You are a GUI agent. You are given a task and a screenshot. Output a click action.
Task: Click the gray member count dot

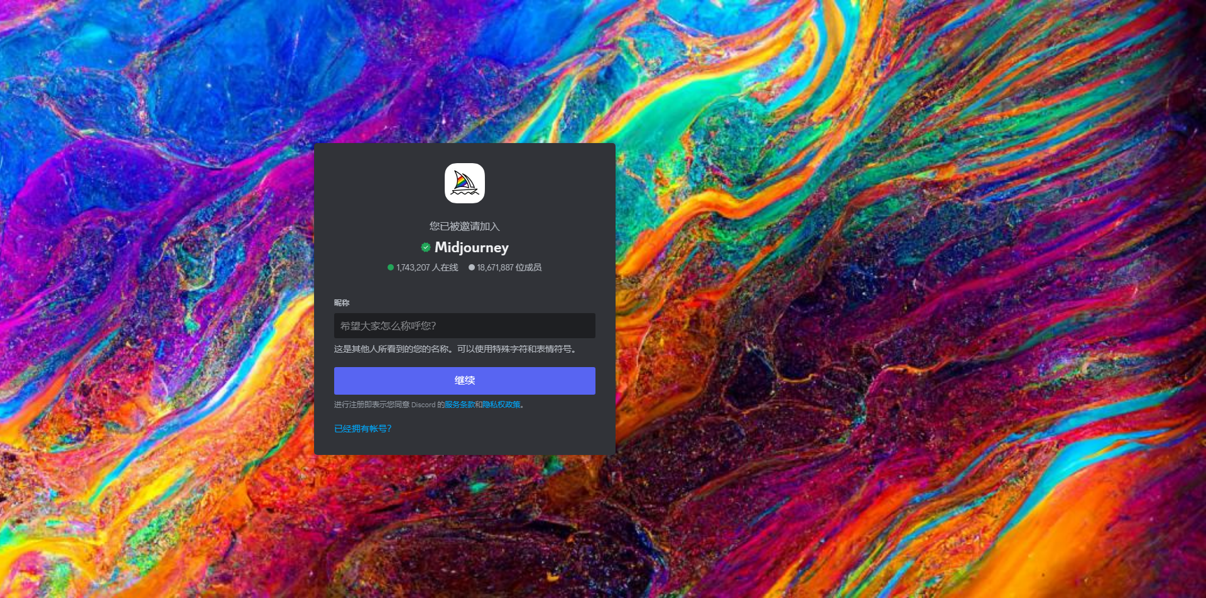tap(472, 267)
